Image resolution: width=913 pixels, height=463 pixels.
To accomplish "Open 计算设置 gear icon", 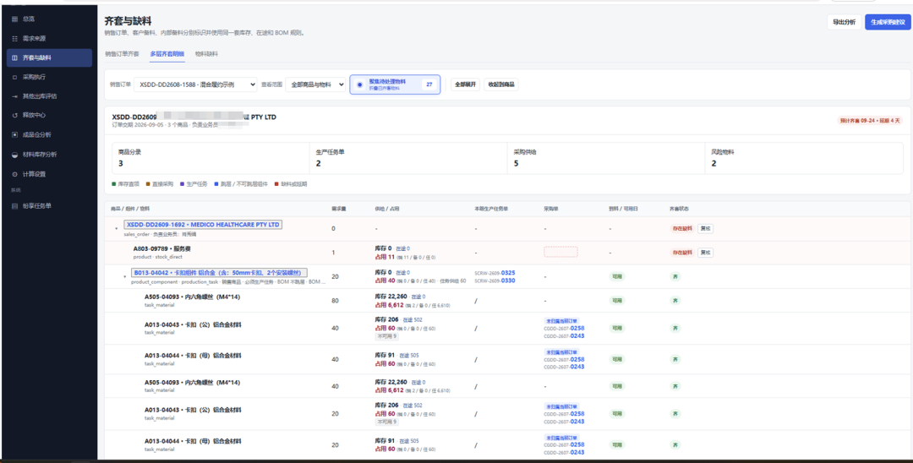I will point(14,174).
